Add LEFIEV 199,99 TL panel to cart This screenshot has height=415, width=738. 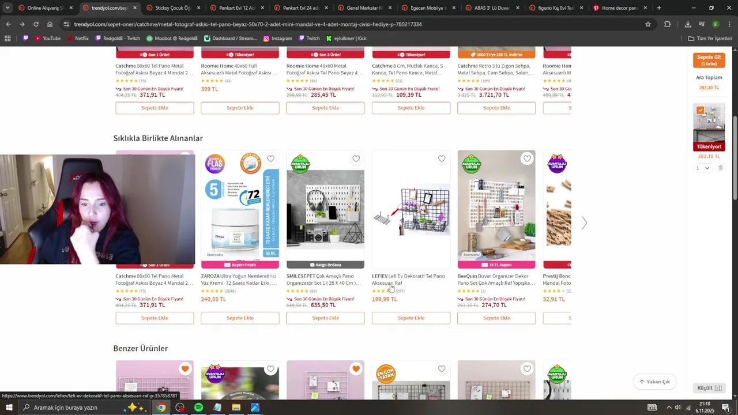411,318
